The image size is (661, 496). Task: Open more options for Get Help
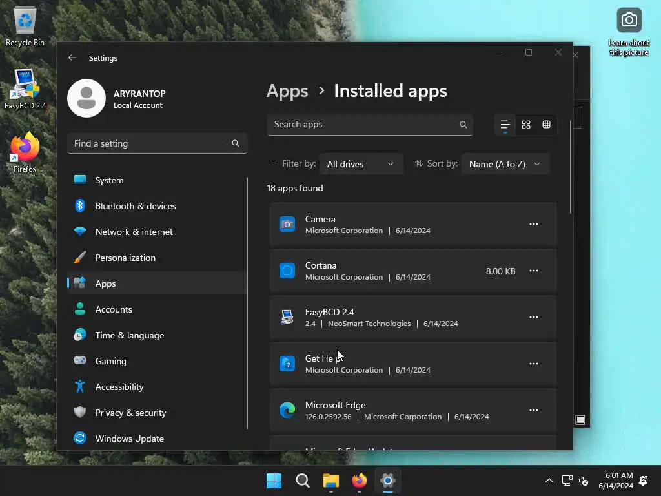[534, 364]
